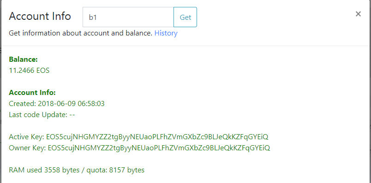This screenshot has width=371, height=183.
Task: Click the Last code Update line
Action: pos(42,115)
